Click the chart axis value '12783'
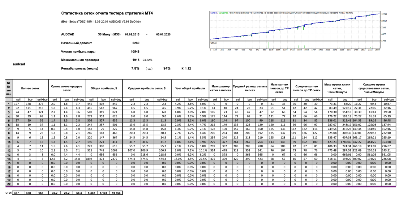The width and height of the screenshot is (399, 197). coord(384,14)
